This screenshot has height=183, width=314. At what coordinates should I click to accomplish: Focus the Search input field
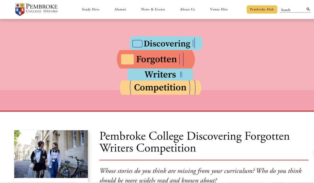coord(292,10)
